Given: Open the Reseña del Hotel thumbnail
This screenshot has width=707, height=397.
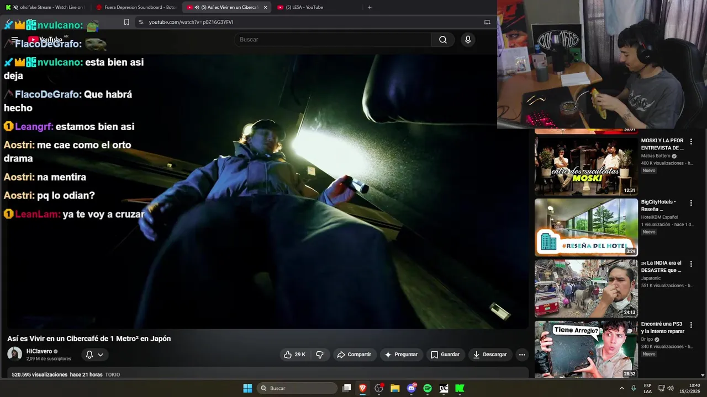Looking at the screenshot, I should [x=586, y=227].
